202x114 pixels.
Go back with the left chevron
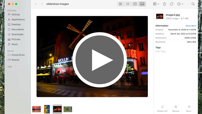36,4
